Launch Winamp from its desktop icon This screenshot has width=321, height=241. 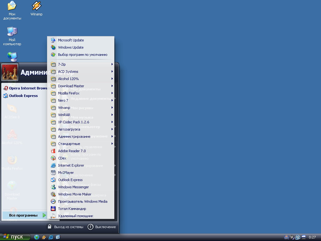[x=36, y=8]
